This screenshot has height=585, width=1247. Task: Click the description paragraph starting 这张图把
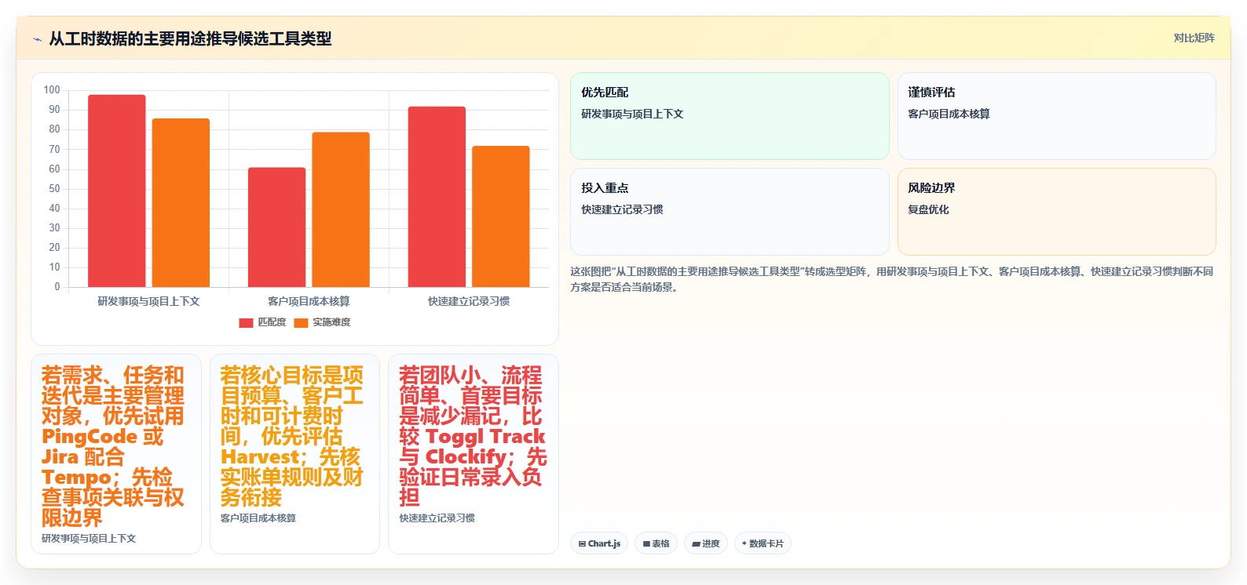pyautogui.click(x=892, y=279)
